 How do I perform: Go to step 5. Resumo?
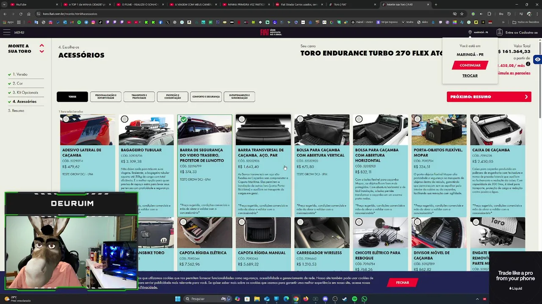click(16, 111)
